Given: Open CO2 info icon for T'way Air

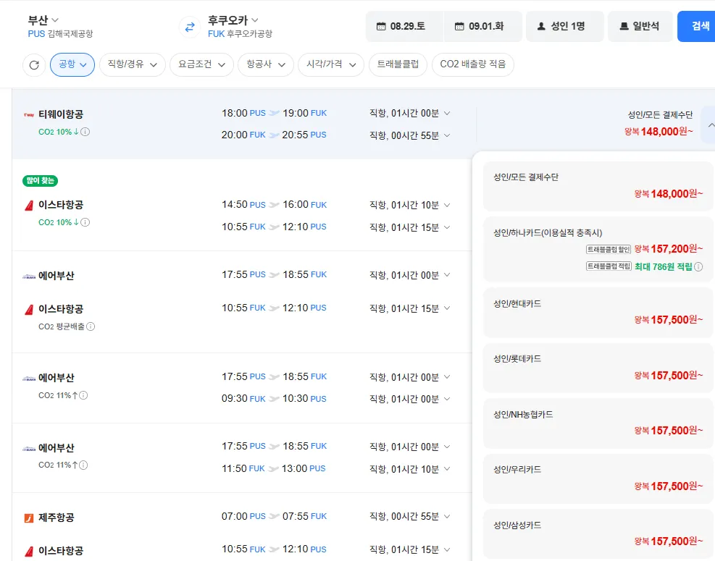Looking at the screenshot, I should 85,132.
